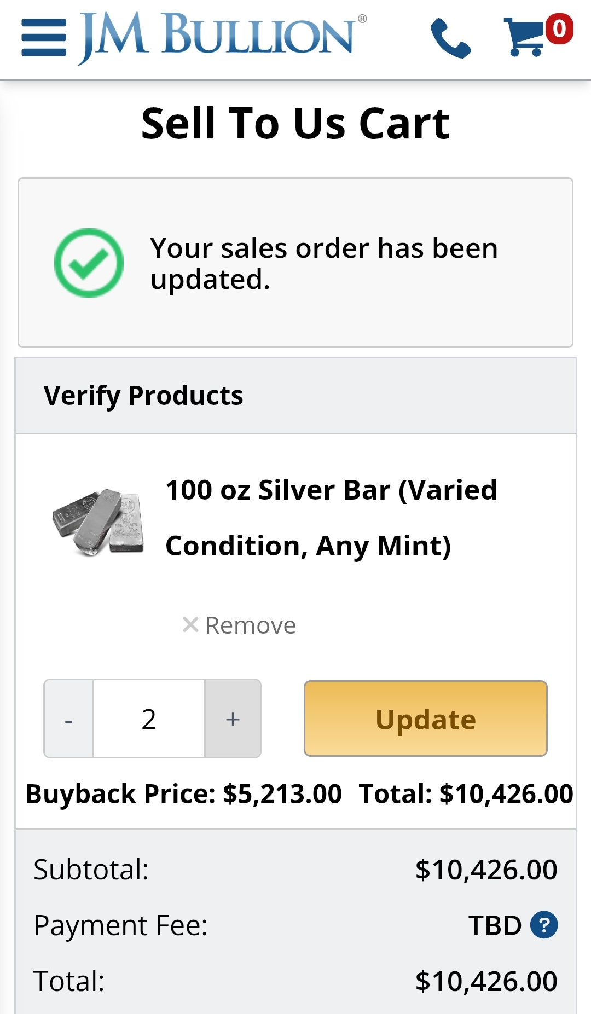This screenshot has height=1014, width=591.
Task: Click the green checkmark success icon
Action: [x=89, y=263]
